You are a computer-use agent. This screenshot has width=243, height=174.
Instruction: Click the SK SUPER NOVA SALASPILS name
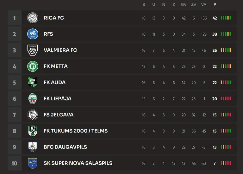tap(78, 163)
